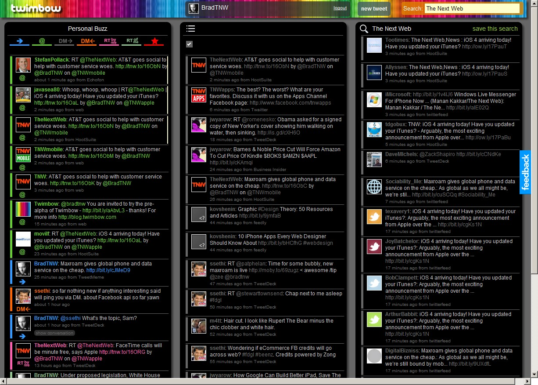Click BobClampett's light blue bird avatar
Viewport: 538px width, 385px height.
pos(374,283)
